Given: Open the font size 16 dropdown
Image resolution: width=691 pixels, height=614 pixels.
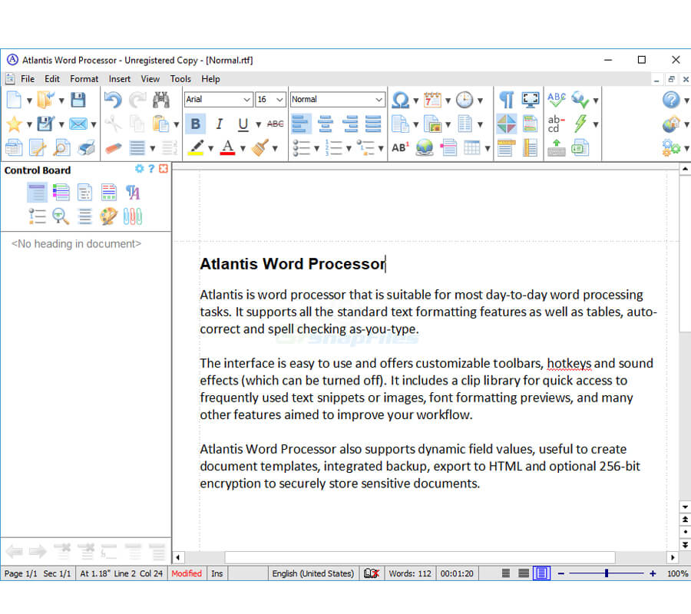Looking at the screenshot, I should point(279,100).
